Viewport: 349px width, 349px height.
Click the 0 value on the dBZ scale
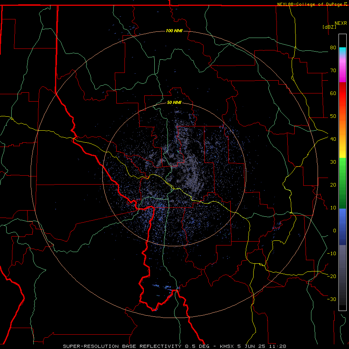tap(335, 231)
